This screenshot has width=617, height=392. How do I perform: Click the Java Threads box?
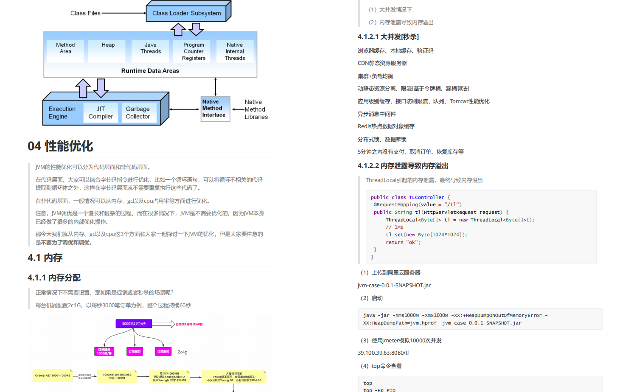click(151, 51)
